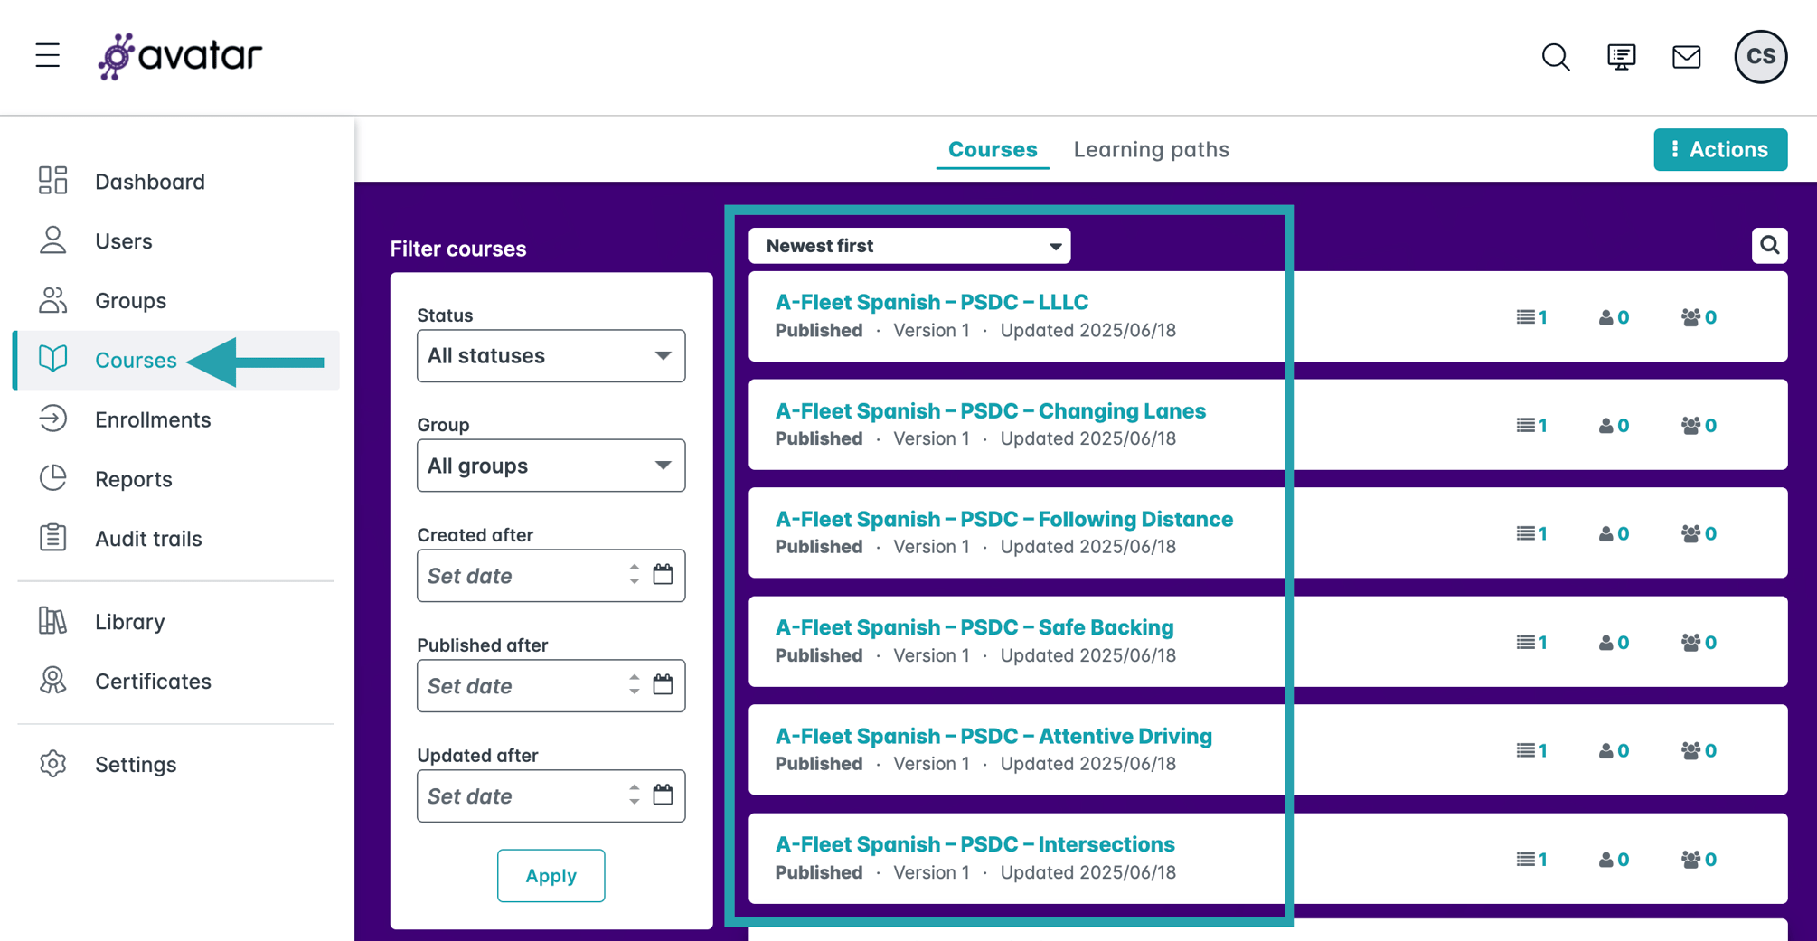Open Settings in sidebar
This screenshot has width=1817, height=941.
tap(176, 765)
